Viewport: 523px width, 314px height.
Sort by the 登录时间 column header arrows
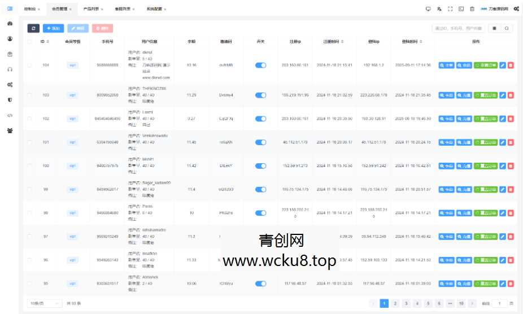point(421,42)
